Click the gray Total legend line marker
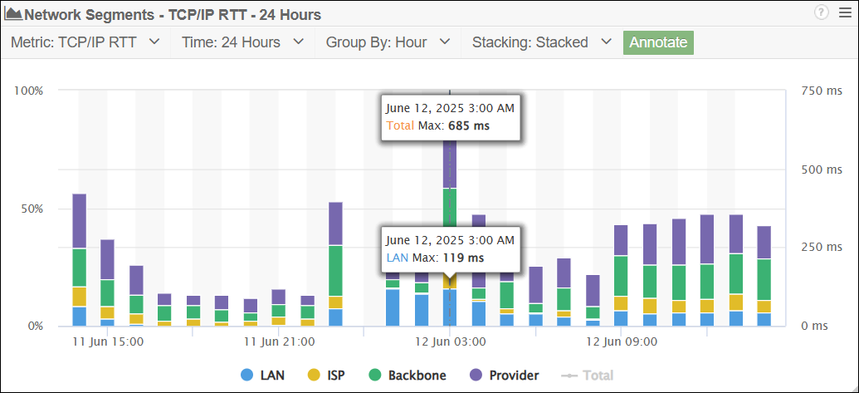 click(569, 376)
